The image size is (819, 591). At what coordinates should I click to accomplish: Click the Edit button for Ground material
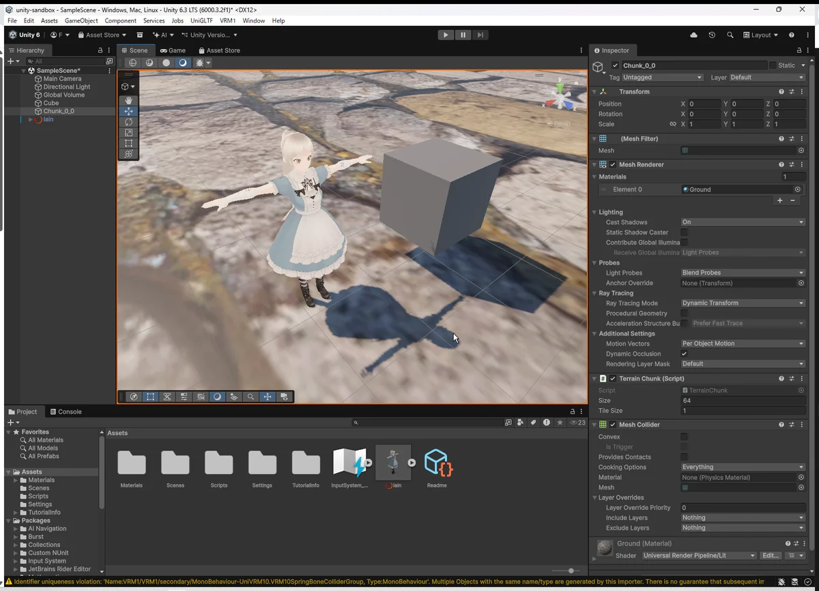[x=770, y=556]
